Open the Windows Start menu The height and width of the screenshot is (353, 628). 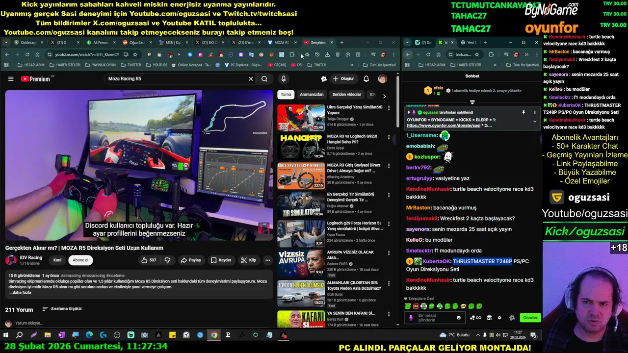click(x=6, y=335)
